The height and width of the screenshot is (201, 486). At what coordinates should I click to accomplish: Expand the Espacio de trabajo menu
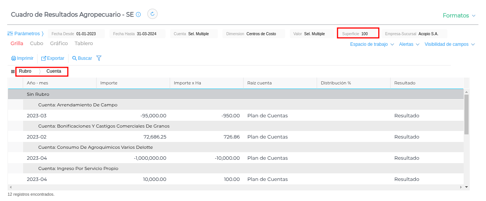click(x=372, y=44)
